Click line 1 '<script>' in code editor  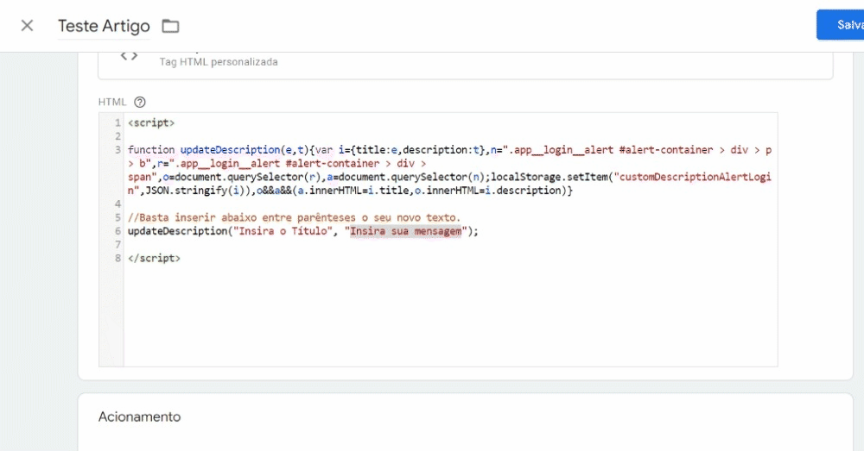151,122
